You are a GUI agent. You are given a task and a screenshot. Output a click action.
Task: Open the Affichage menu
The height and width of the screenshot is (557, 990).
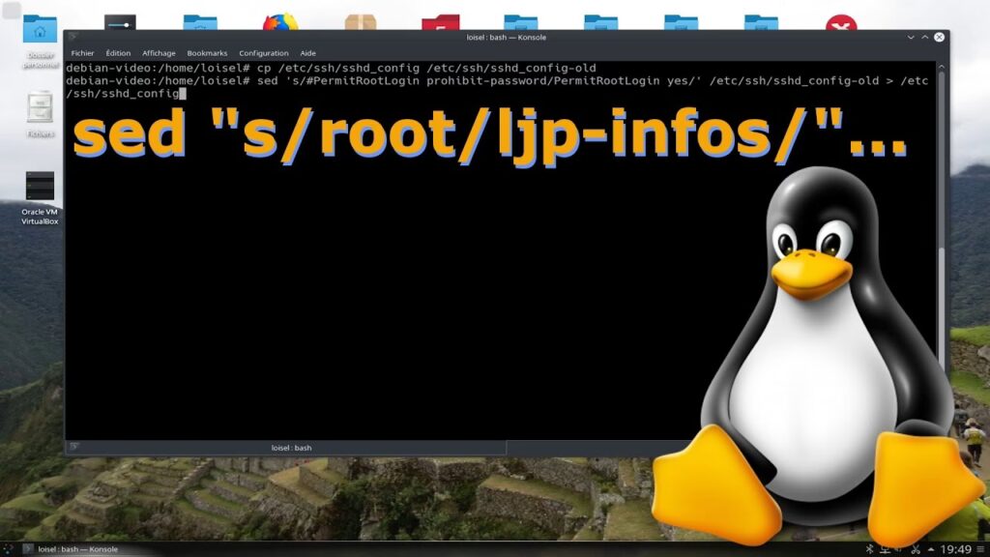[159, 53]
